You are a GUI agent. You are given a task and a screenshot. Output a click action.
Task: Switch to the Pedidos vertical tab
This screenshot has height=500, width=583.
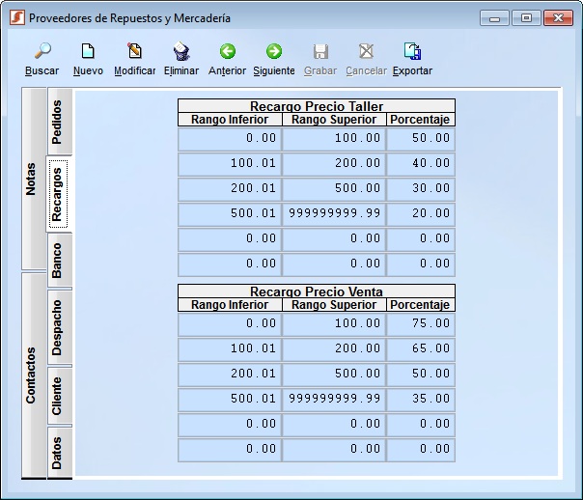pos(59,122)
